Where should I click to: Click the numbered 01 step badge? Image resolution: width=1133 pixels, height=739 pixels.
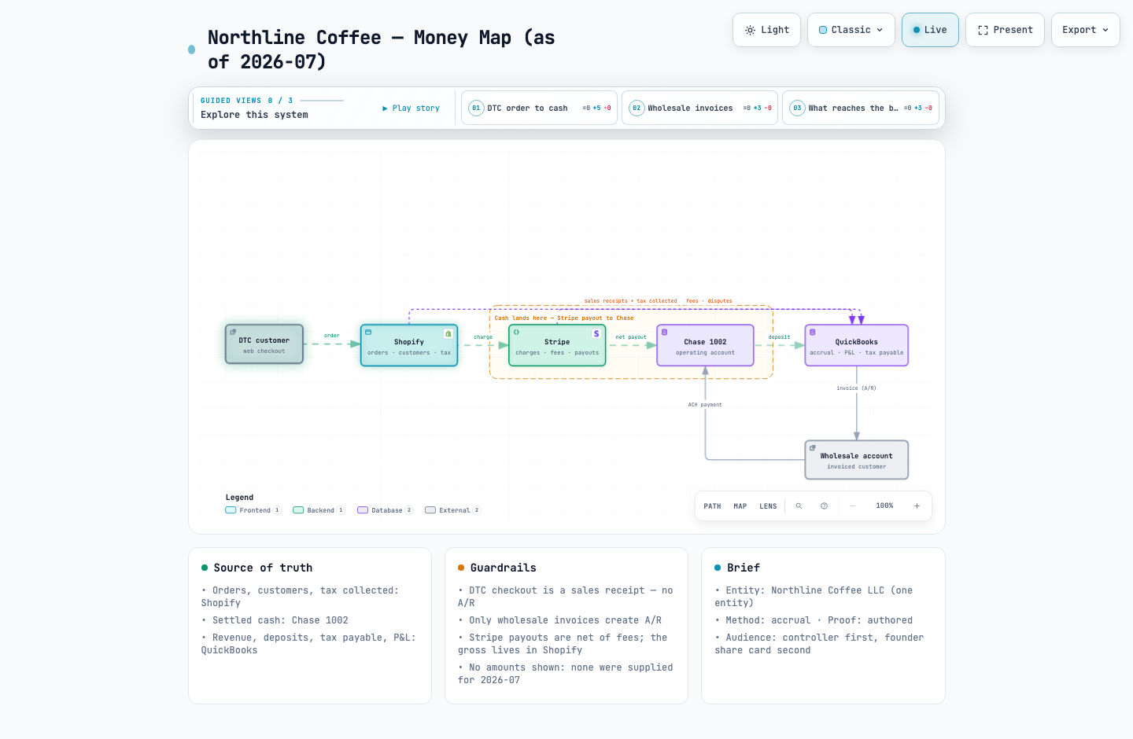click(x=476, y=108)
